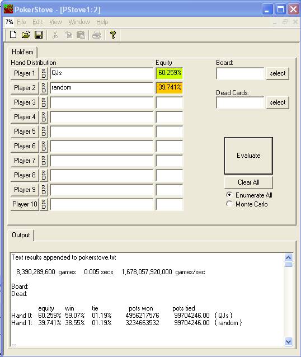Click select button next to Board
This screenshot has width=301, height=357.
click(x=278, y=73)
